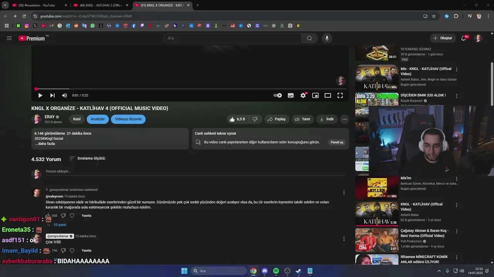Open Analizler for this video
Image resolution: width=494 pixels, height=277 pixels.
pyautogui.click(x=98, y=119)
